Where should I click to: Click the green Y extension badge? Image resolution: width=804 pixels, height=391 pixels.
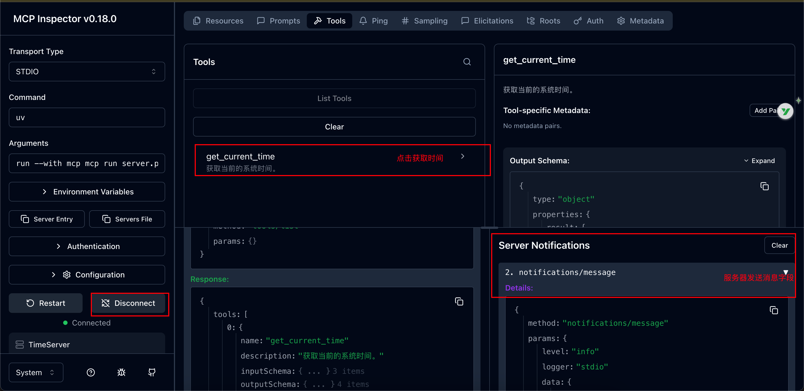(786, 111)
